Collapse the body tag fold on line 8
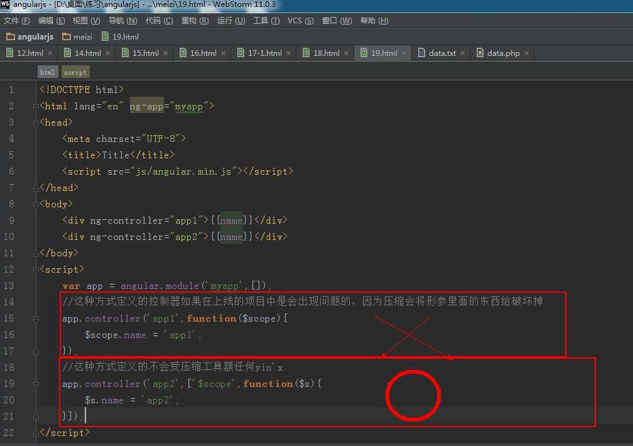The image size is (633, 446). coord(36,204)
